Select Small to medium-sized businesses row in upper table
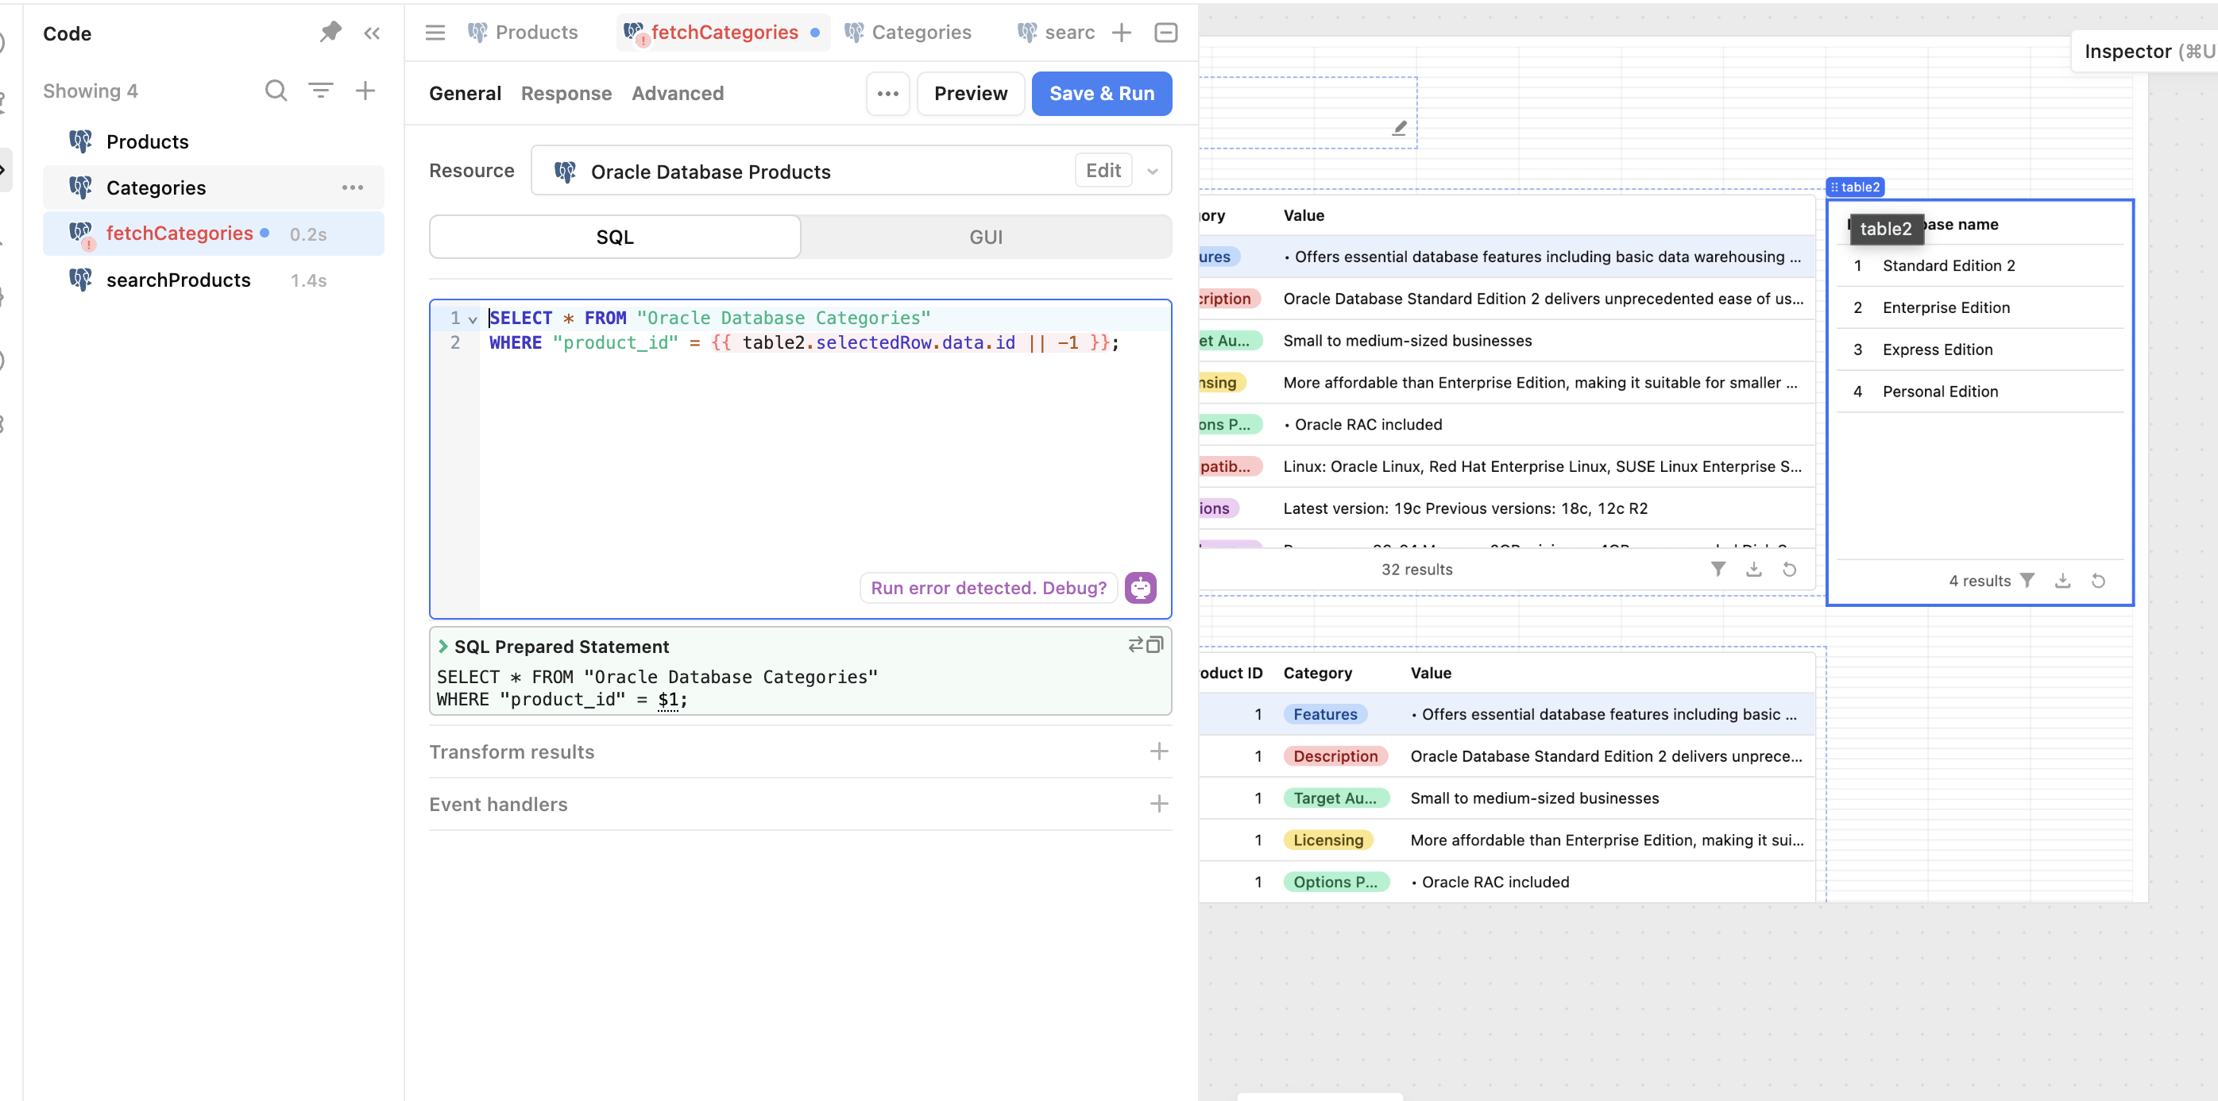This screenshot has width=2218, height=1101. tap(1507, 340)
